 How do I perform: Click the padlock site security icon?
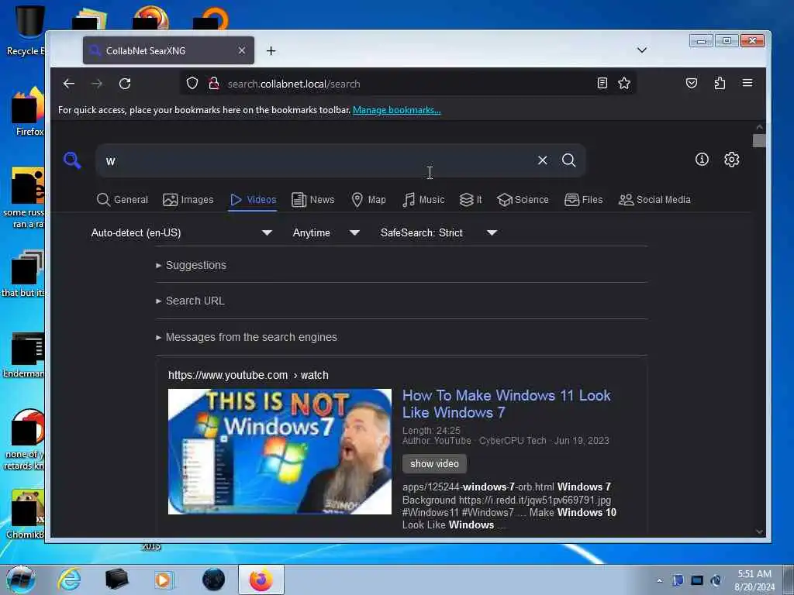(214, 83)
